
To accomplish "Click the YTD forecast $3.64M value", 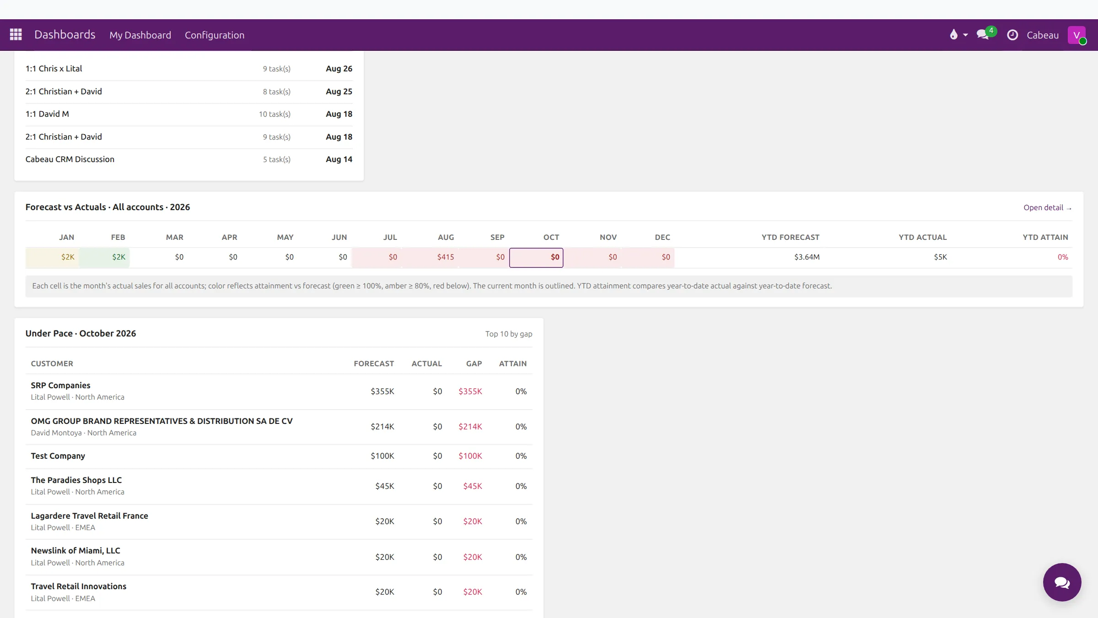I will [807, 257].
